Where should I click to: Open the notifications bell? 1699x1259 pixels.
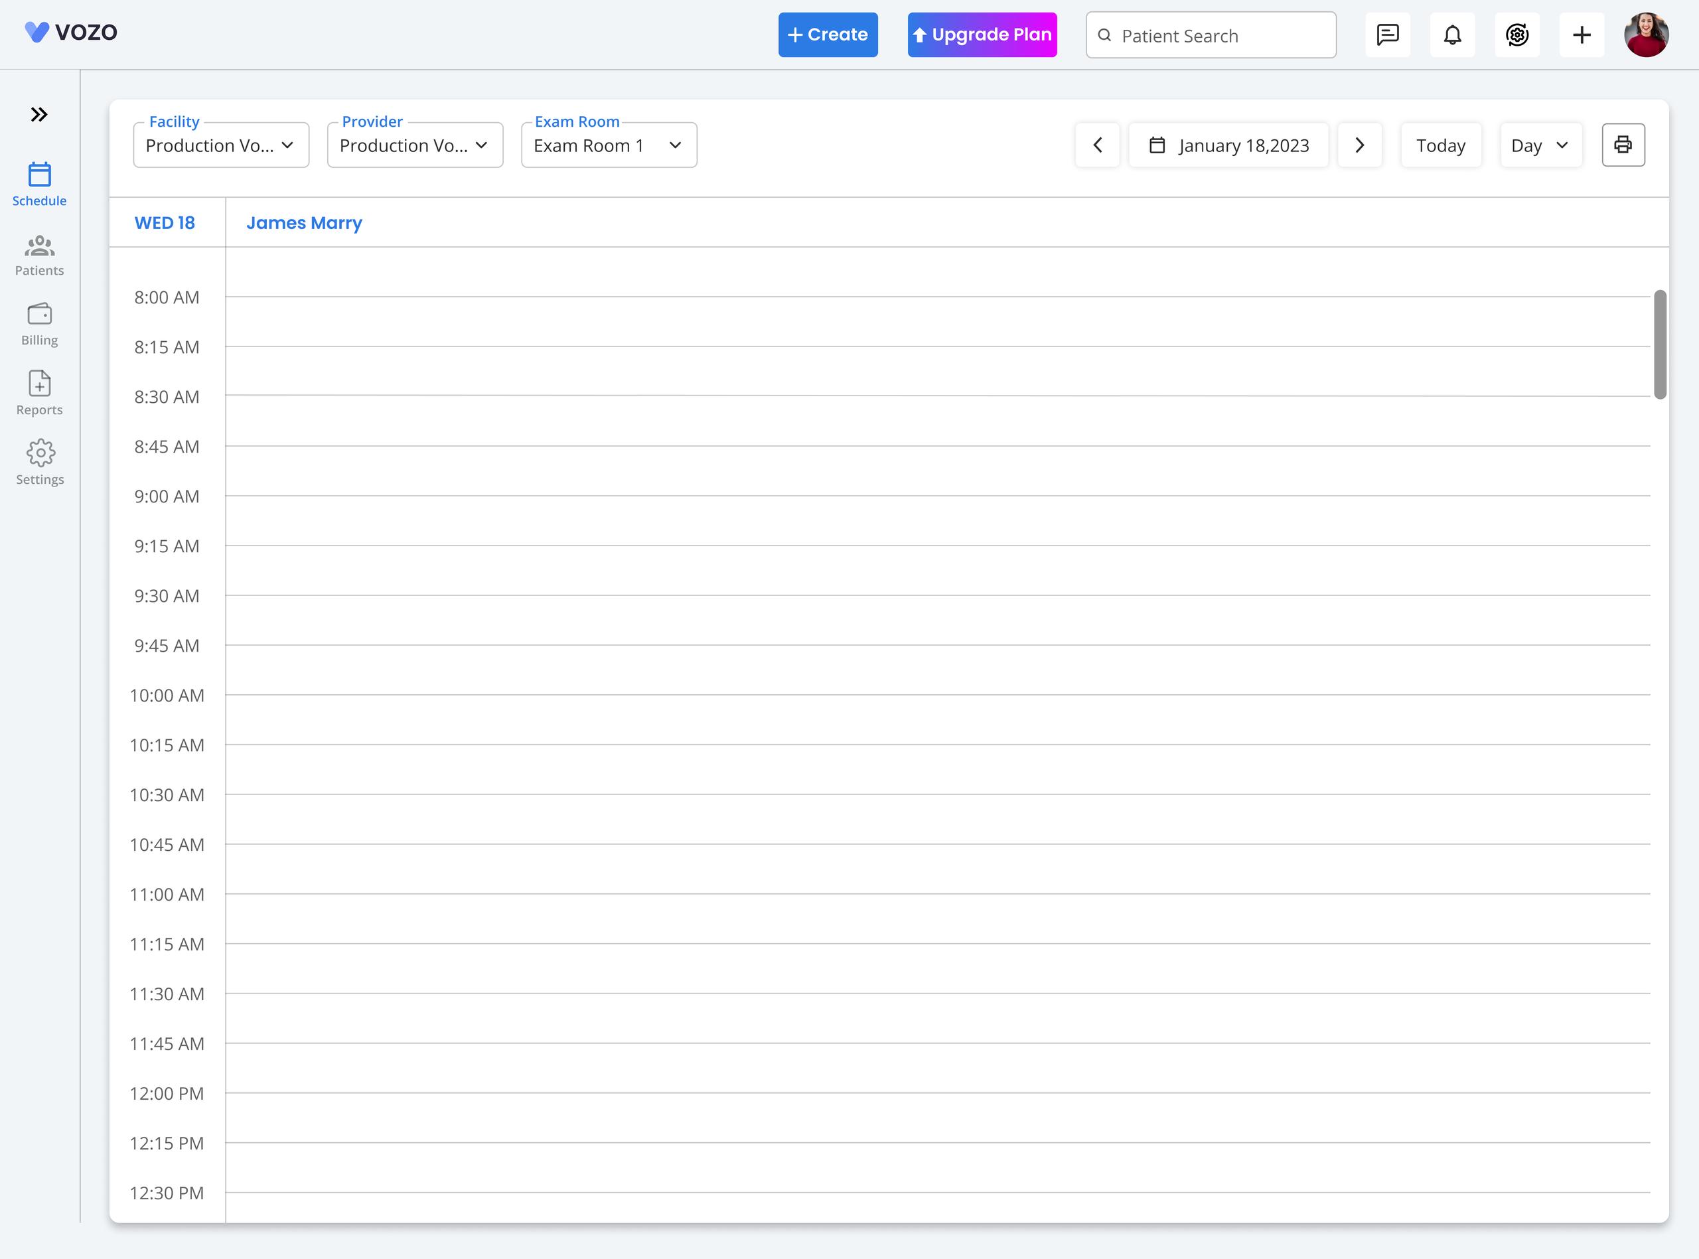pos(1452,35)
